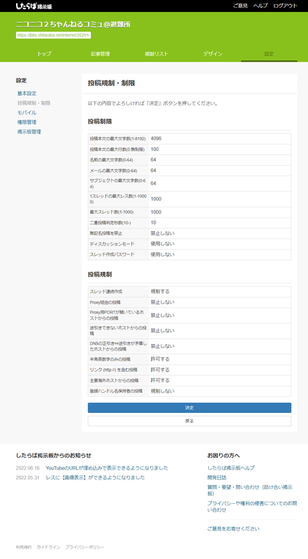This screenshot has height=559, width=308.
Task: Click the board title ニコニコ2ちゃんねるコミュ@避難所
Action: tap(73, 24)
